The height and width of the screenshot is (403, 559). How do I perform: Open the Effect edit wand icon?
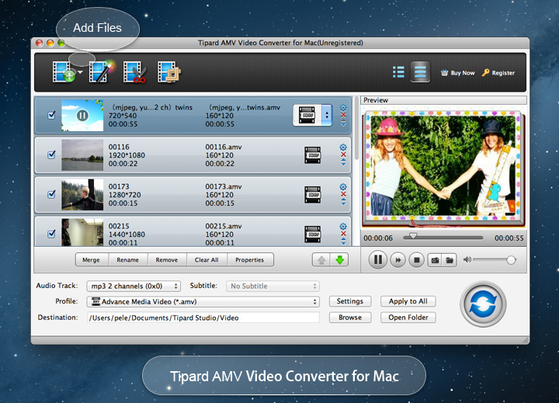(x=100, y=71)
